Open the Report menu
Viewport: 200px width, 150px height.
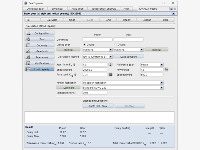tap(127, 20)
